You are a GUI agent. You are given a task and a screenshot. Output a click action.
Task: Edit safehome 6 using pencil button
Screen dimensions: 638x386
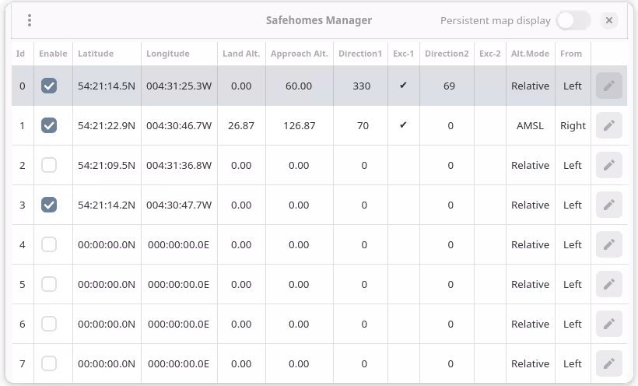(608, 324)
